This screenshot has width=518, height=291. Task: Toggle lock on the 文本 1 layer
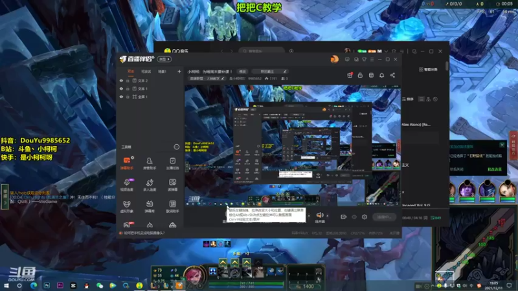[128, 89]
